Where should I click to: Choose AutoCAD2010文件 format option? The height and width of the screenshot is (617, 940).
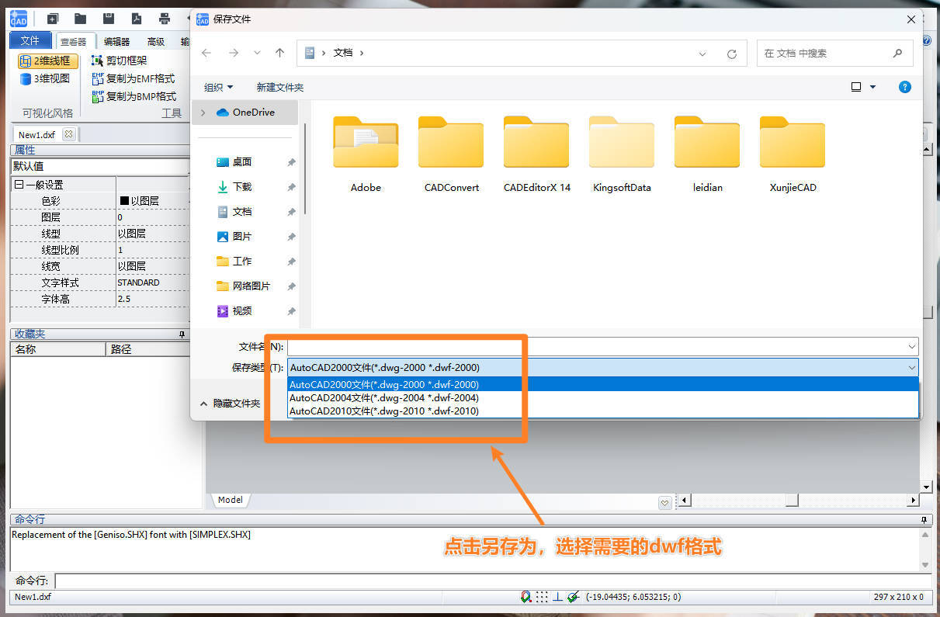(x=603, y=411)
